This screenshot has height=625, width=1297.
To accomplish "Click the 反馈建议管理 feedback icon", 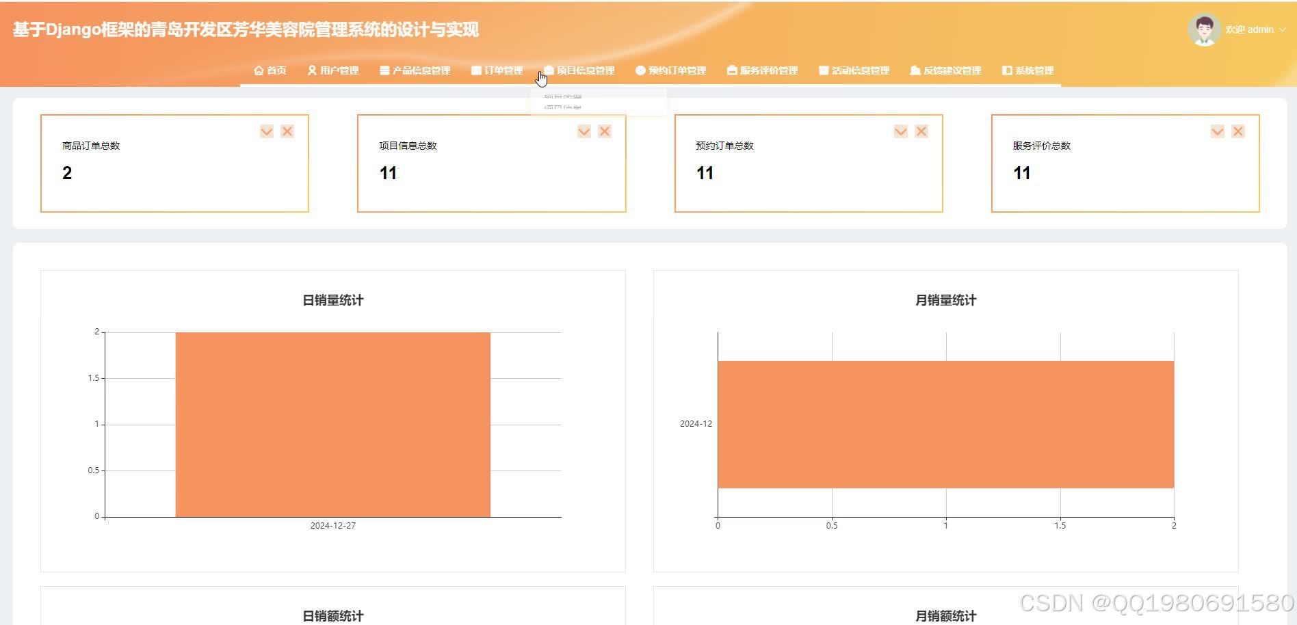I will click(x=913, y=70).
